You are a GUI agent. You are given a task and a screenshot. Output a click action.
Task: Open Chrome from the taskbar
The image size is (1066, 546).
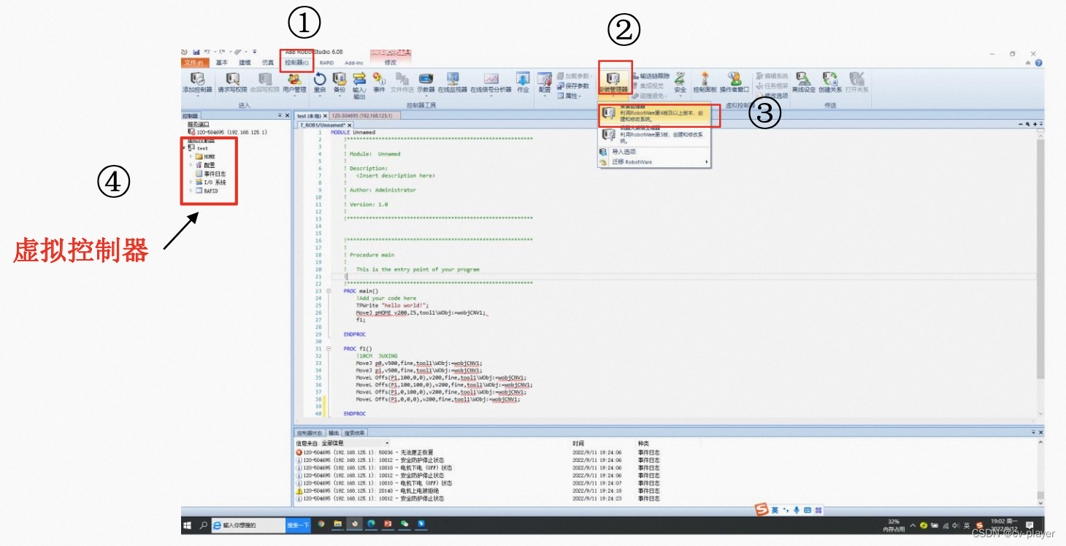(321, 525)
